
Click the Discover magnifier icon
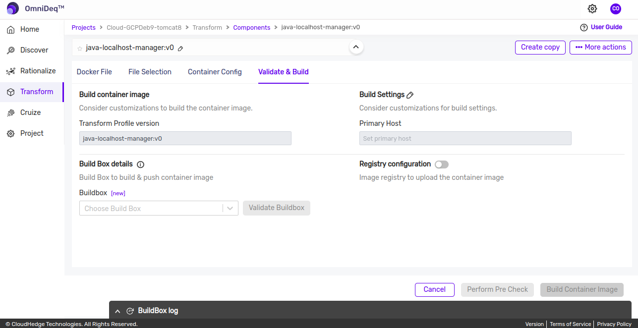[10, 51]
